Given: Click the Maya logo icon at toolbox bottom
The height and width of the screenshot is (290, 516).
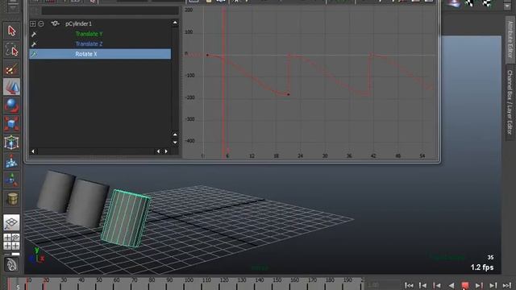Looking at the screenshot, I should click(11, 264).
